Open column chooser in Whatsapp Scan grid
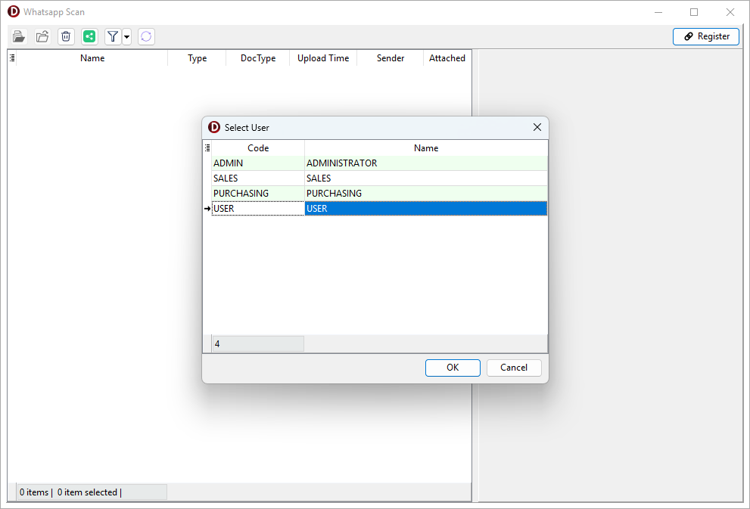 point(12,57)
